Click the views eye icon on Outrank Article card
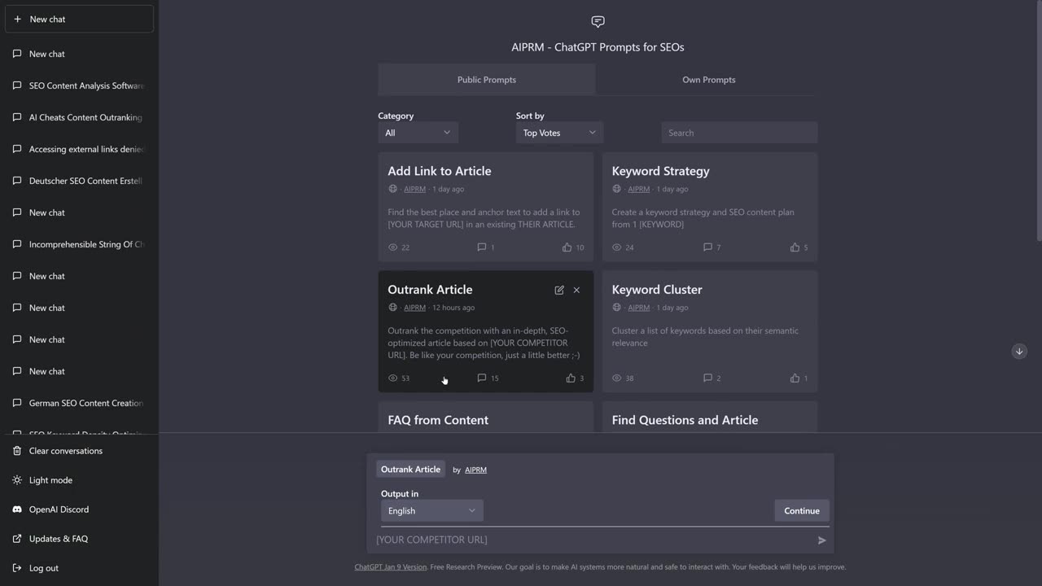The width and height of the screenshot is (1042, 586). [x=393, y=378]
